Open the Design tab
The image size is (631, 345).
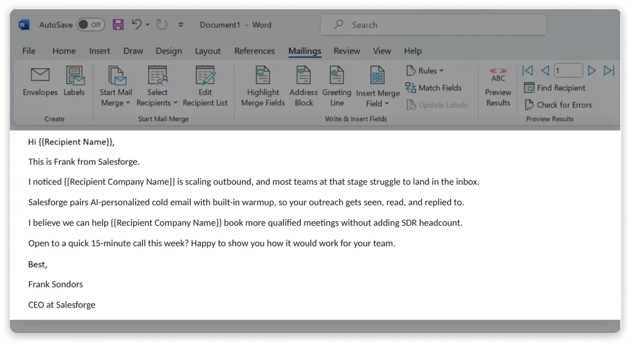click(169, 51)
